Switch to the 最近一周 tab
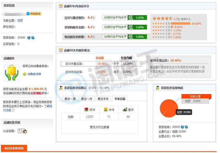 coord(70,99)
